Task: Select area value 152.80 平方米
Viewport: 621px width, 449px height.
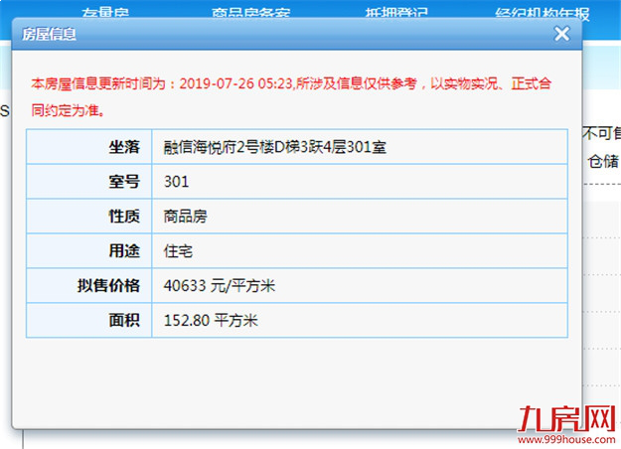Action: (x=211, y=320)
